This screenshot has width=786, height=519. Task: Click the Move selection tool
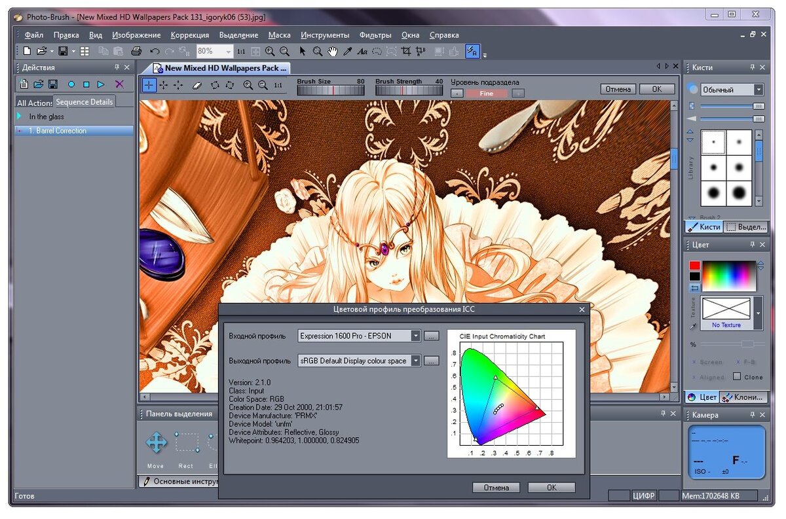(156, 443)
